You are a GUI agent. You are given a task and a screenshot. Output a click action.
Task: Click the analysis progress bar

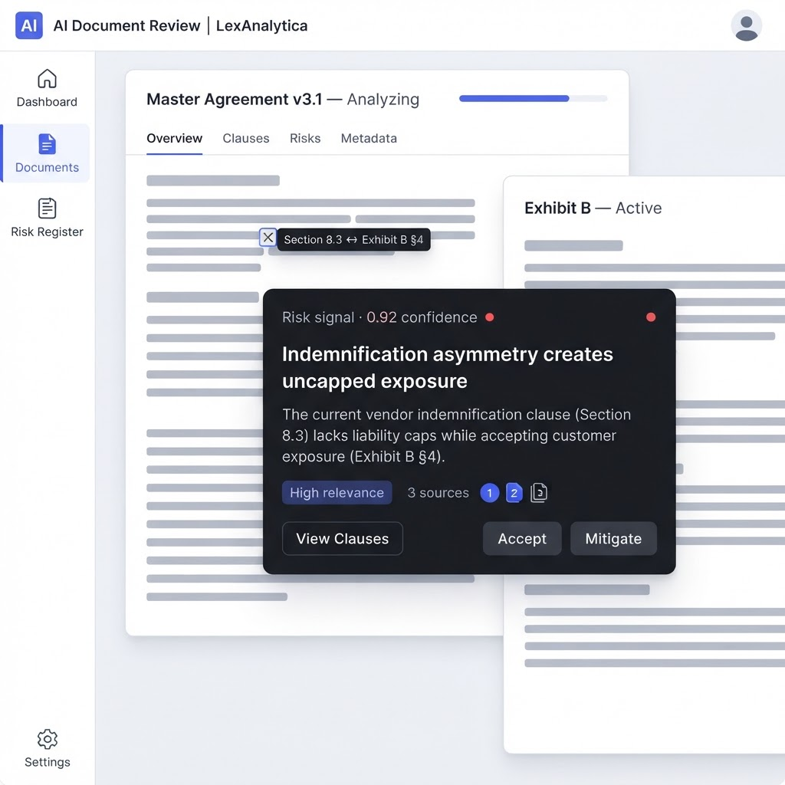(534, 99)
